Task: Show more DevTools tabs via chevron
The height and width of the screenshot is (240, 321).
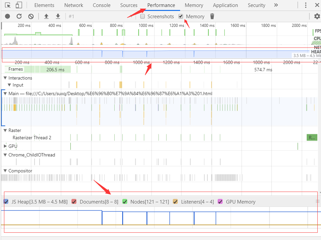Action: click(x=276, y=5)
